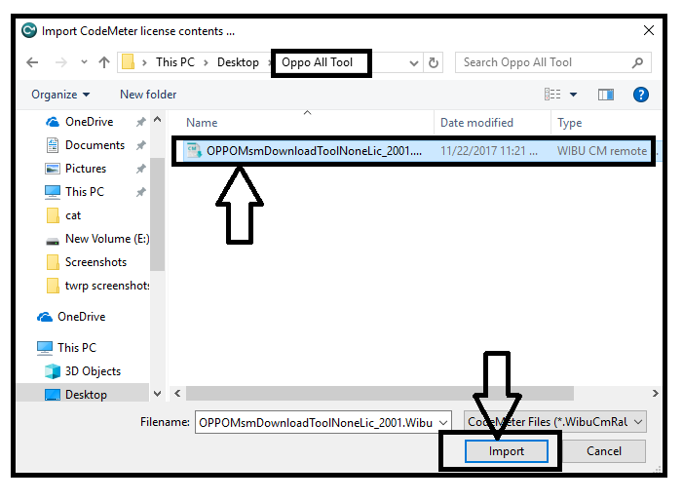Select 'This PC' in the address breadcrumb
This screenshot has width=683, height=501.
coord(175,62)
